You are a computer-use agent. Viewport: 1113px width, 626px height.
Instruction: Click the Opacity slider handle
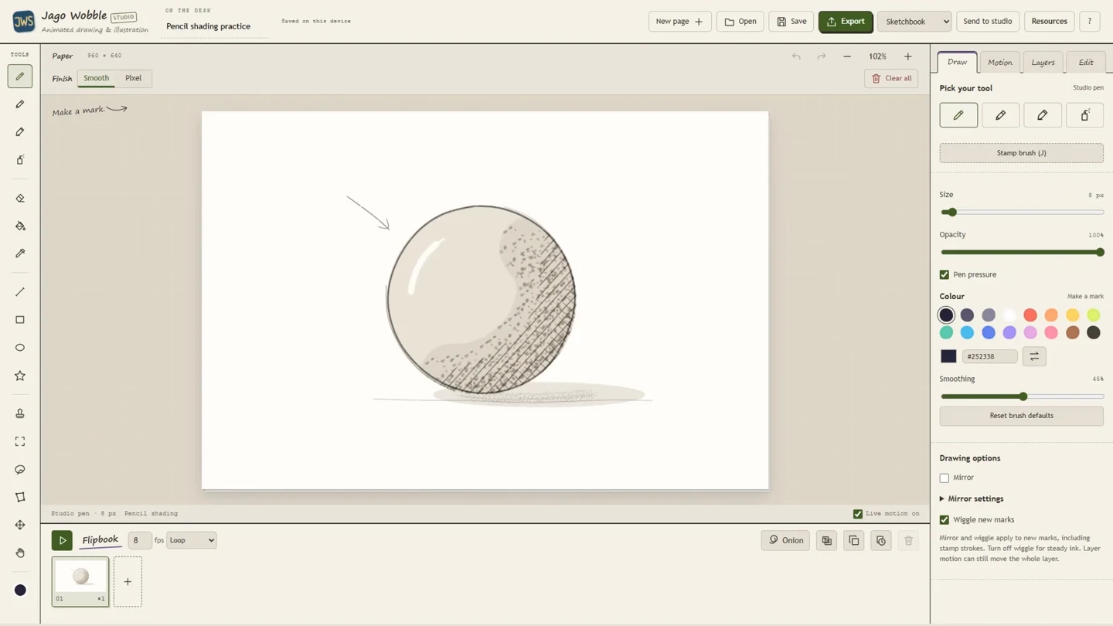(1100, 252)
